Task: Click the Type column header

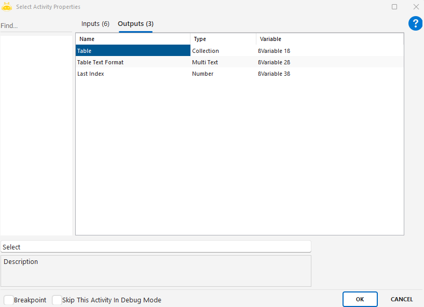Action: (223, 39)
